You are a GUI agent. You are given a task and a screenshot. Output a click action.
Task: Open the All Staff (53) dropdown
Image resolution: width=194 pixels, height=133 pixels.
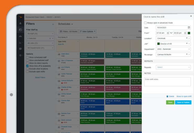coord(40,34)
